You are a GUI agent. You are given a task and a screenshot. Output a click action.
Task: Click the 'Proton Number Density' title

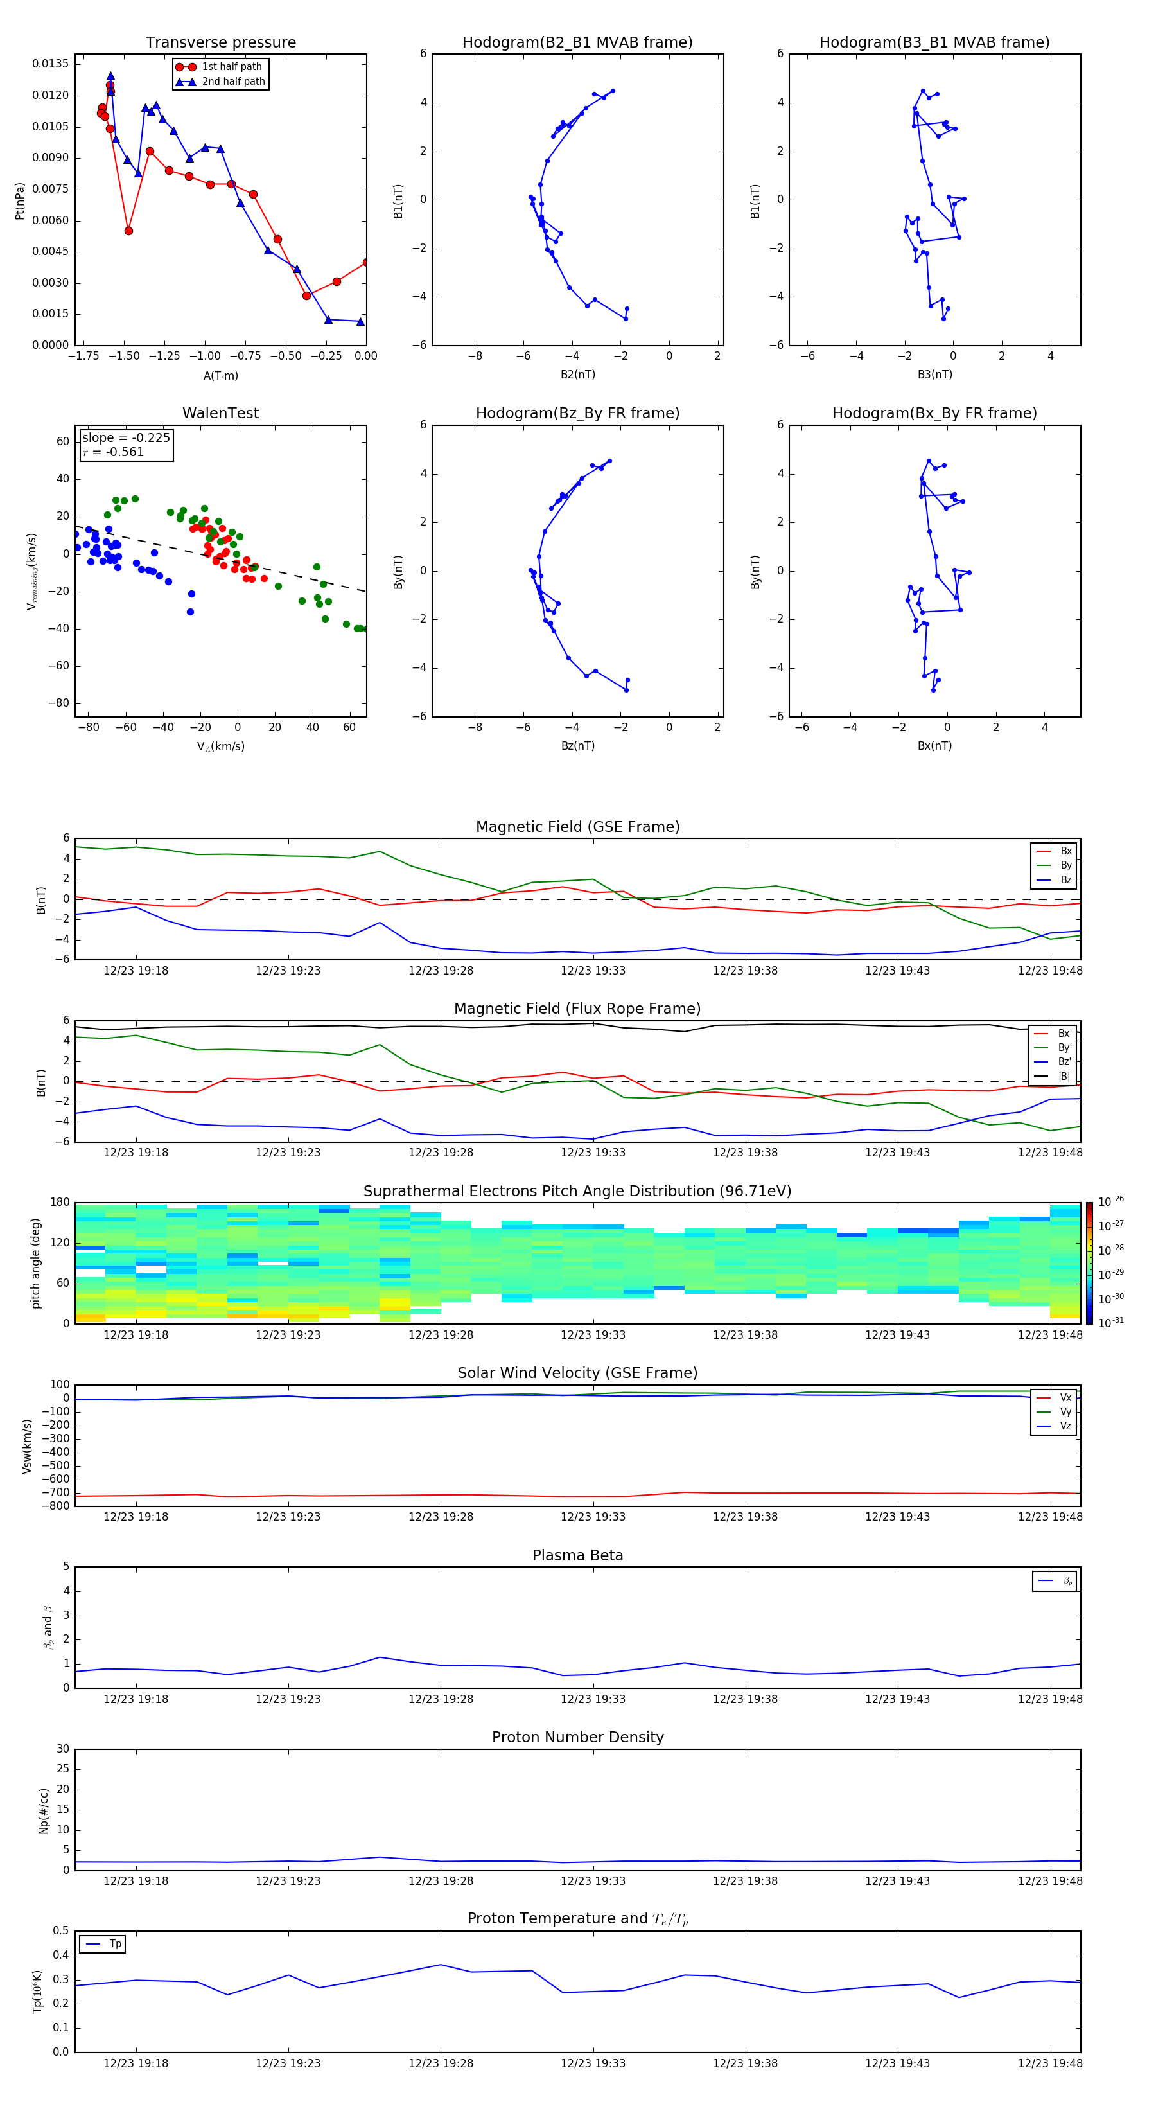(577, 1737)
